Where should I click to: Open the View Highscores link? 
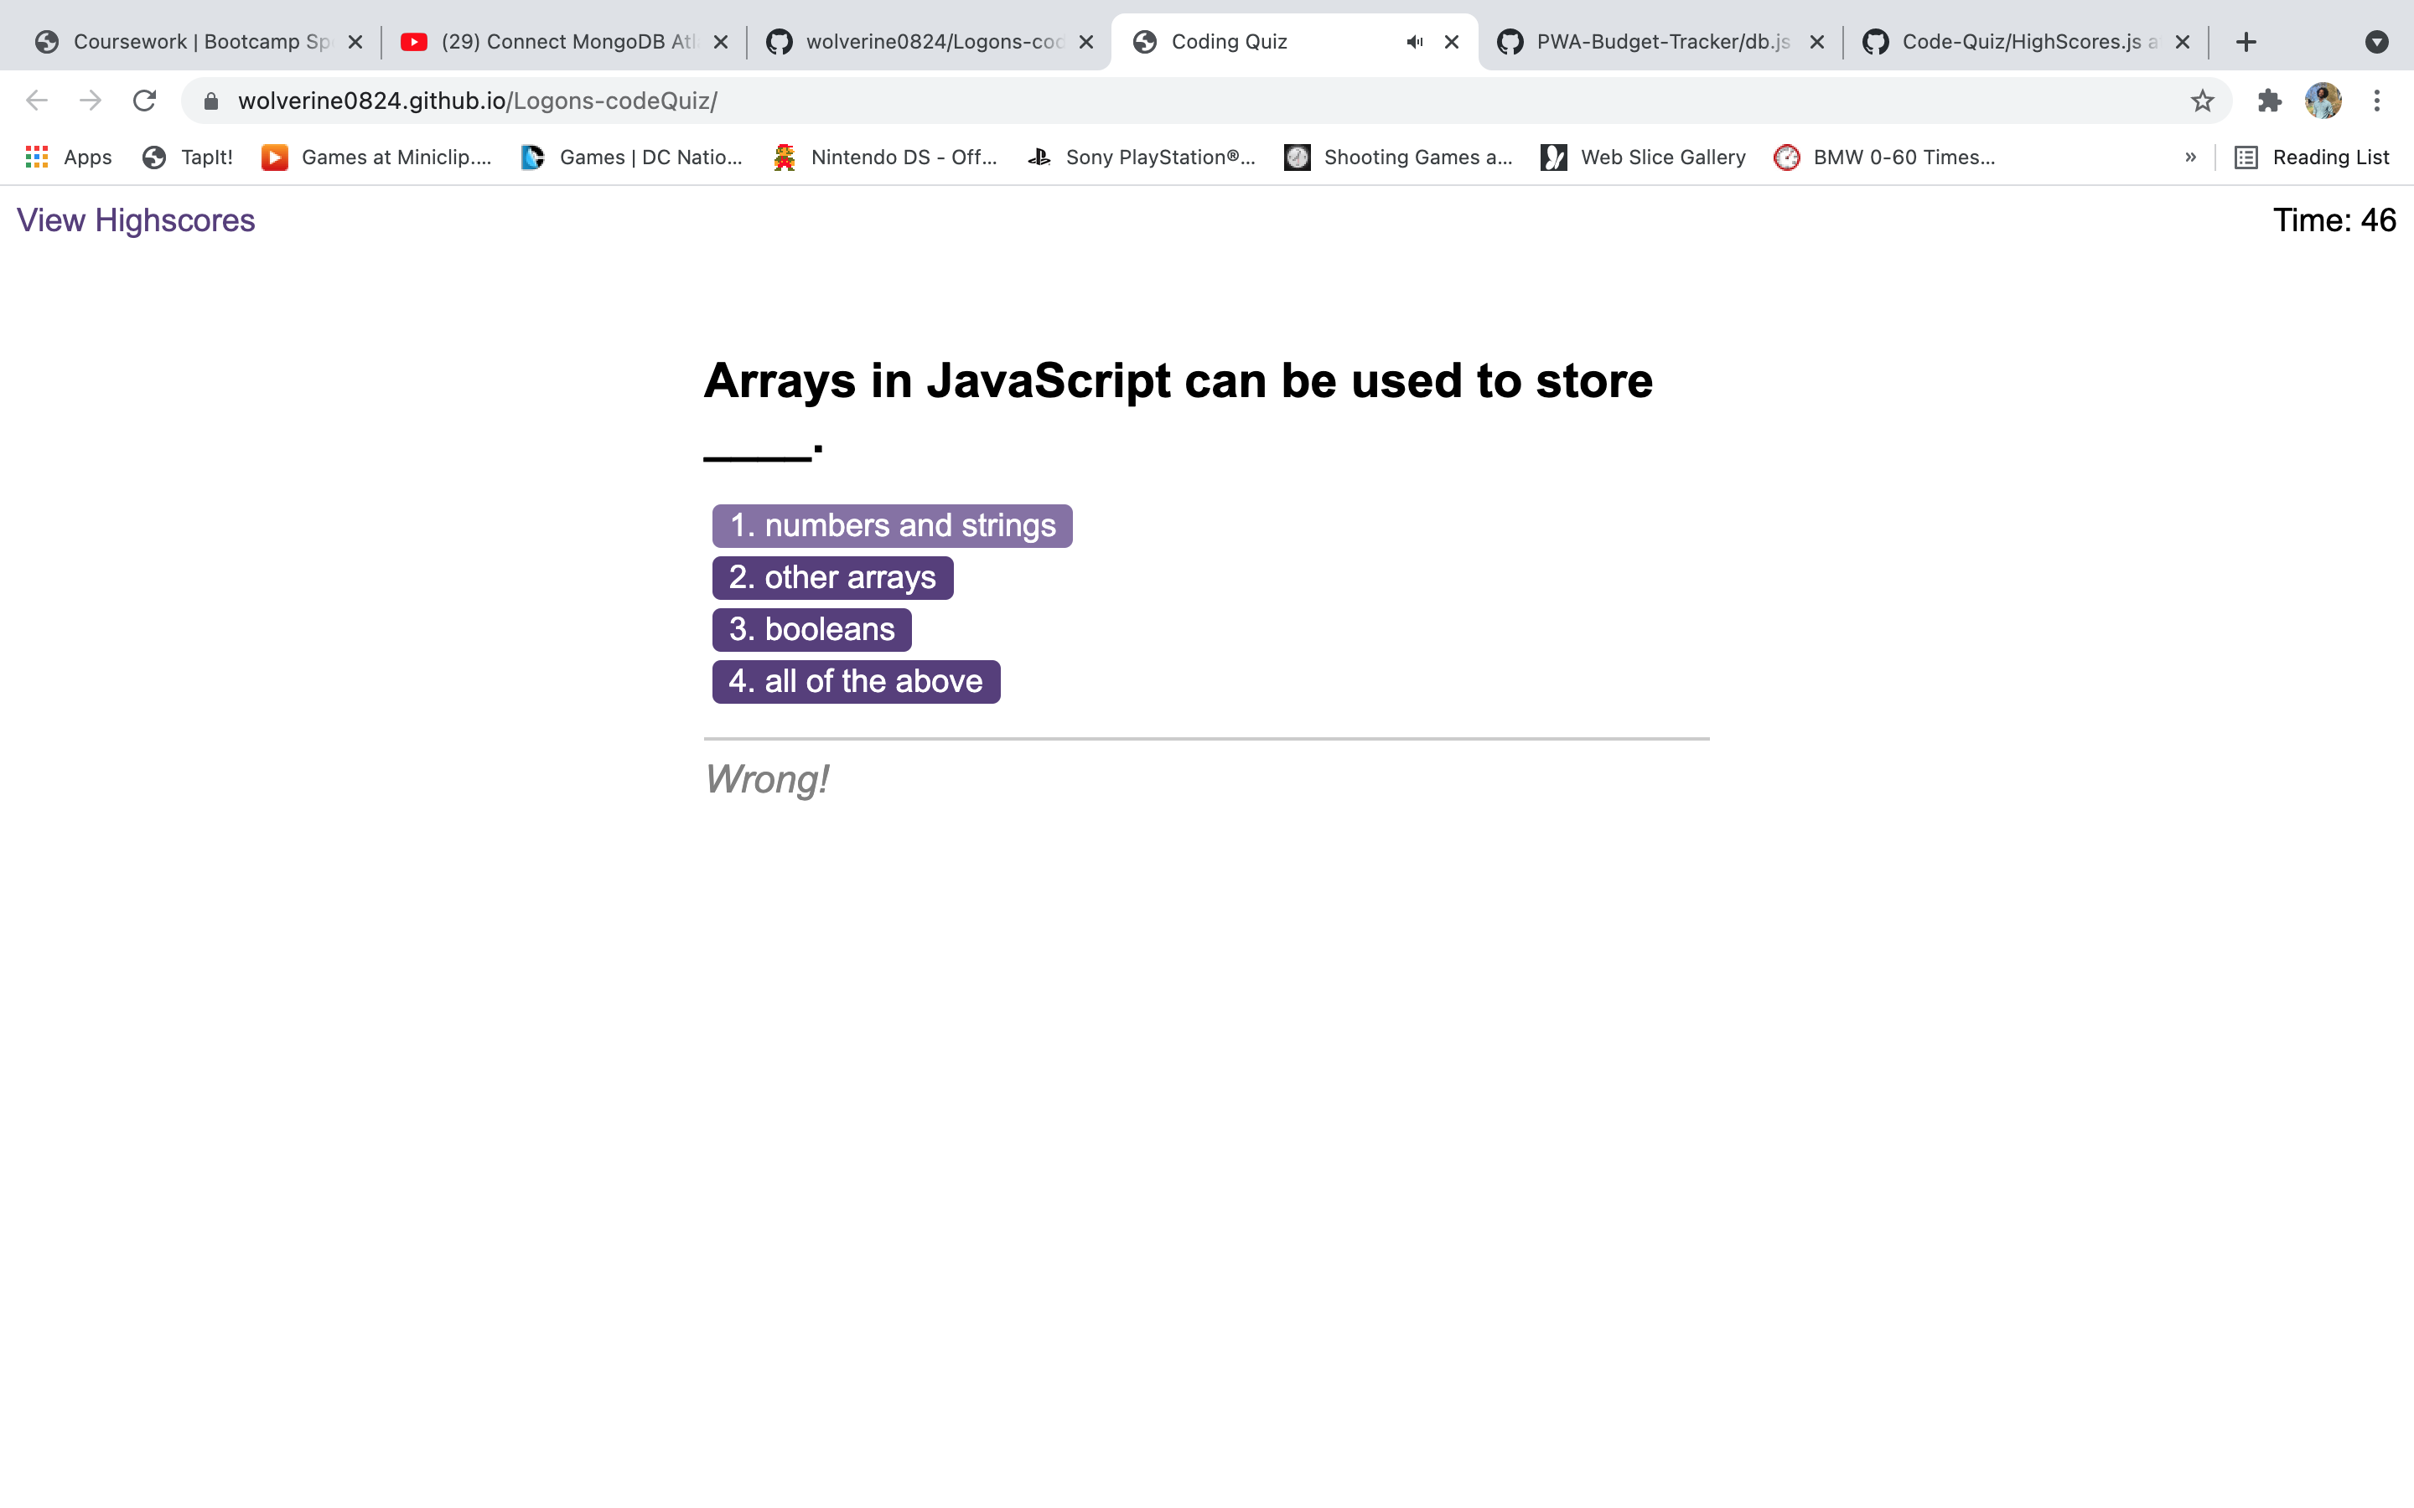pos(136,220)
